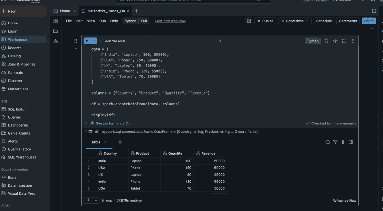383x211 pixels.
Task: Click the table horizontal scrollbar
Action: pyautogui.click(x=220, y=193)
